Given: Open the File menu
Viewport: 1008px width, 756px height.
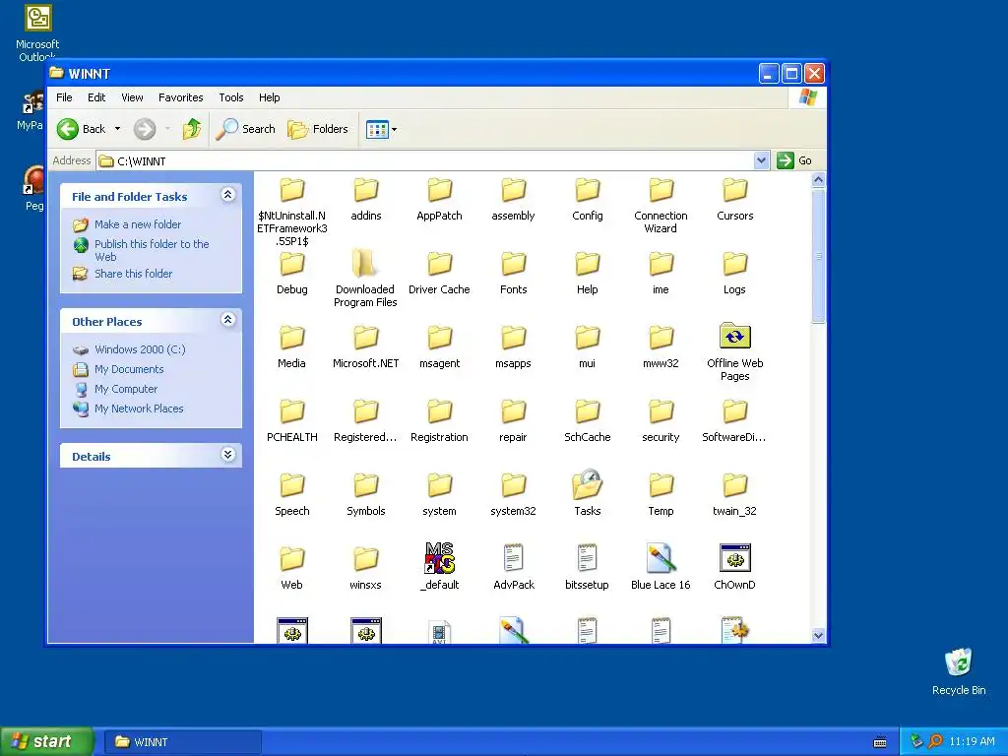Looking at the screenshot, I should click(x=64, y=97).
